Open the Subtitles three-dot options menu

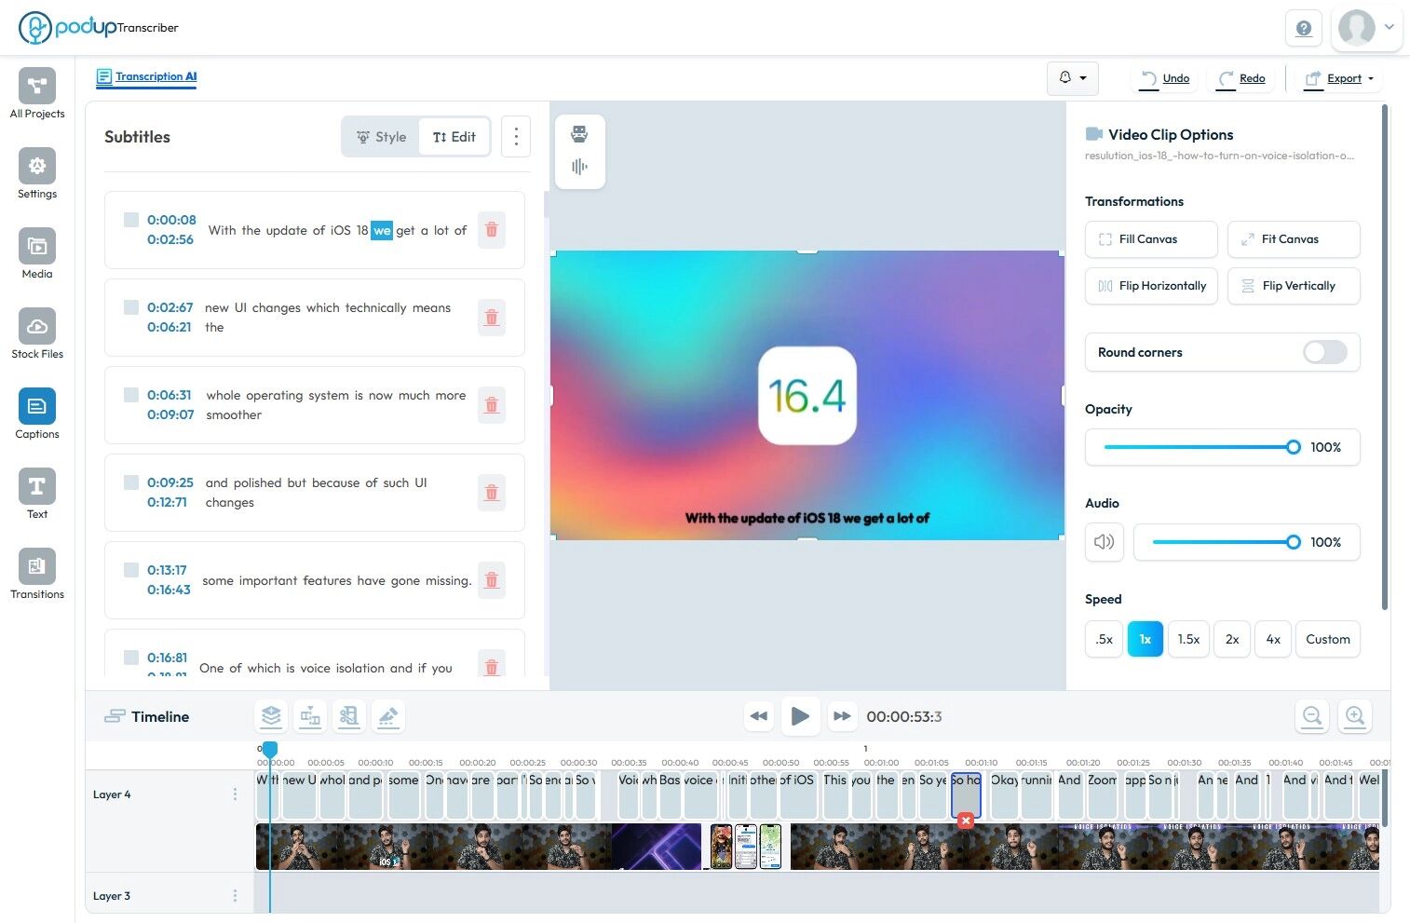point(516,137)
